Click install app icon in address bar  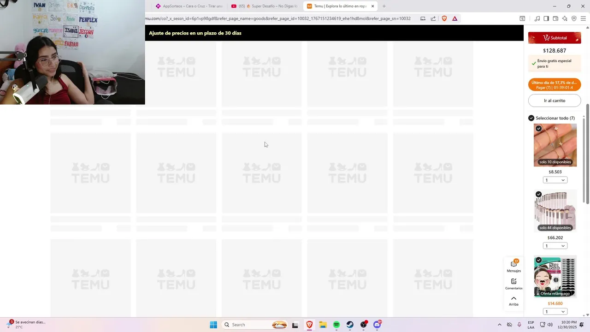[x=423, y=18]
